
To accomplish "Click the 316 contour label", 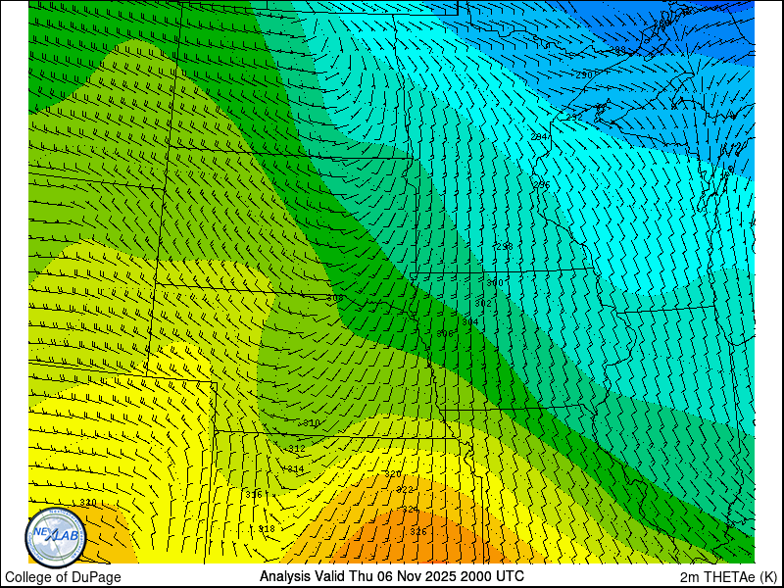I will 254,495.
